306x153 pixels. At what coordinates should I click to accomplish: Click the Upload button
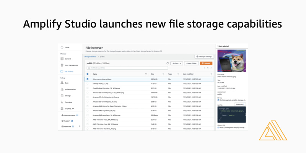point(206,63)
